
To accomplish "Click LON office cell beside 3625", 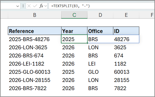I will coord(100,47).
